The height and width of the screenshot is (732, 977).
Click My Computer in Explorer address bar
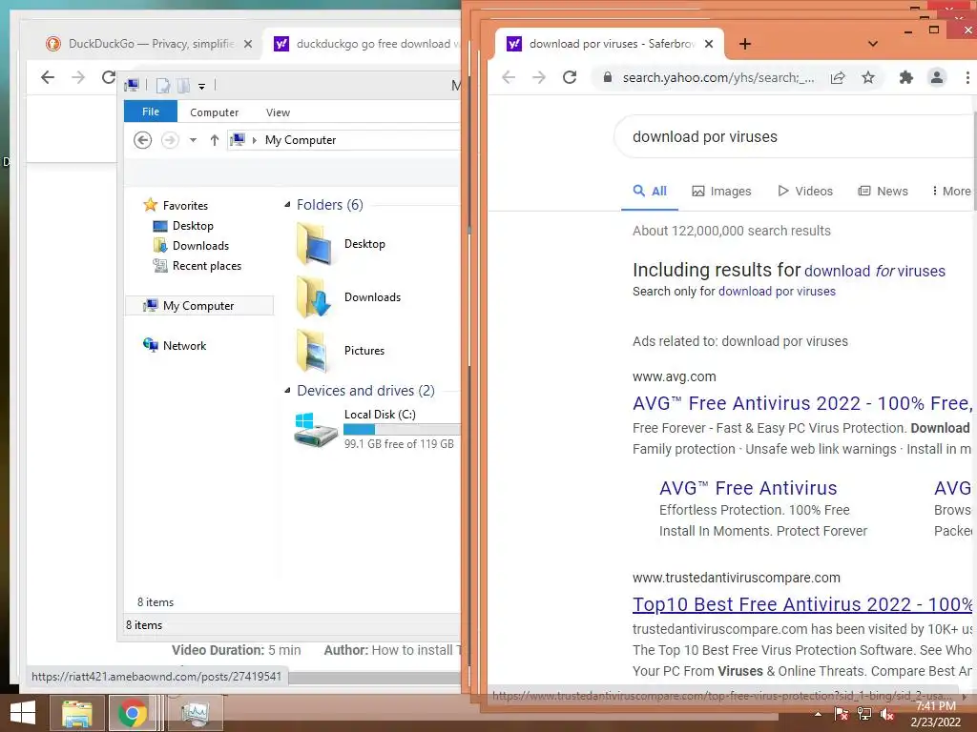[301, 140]
